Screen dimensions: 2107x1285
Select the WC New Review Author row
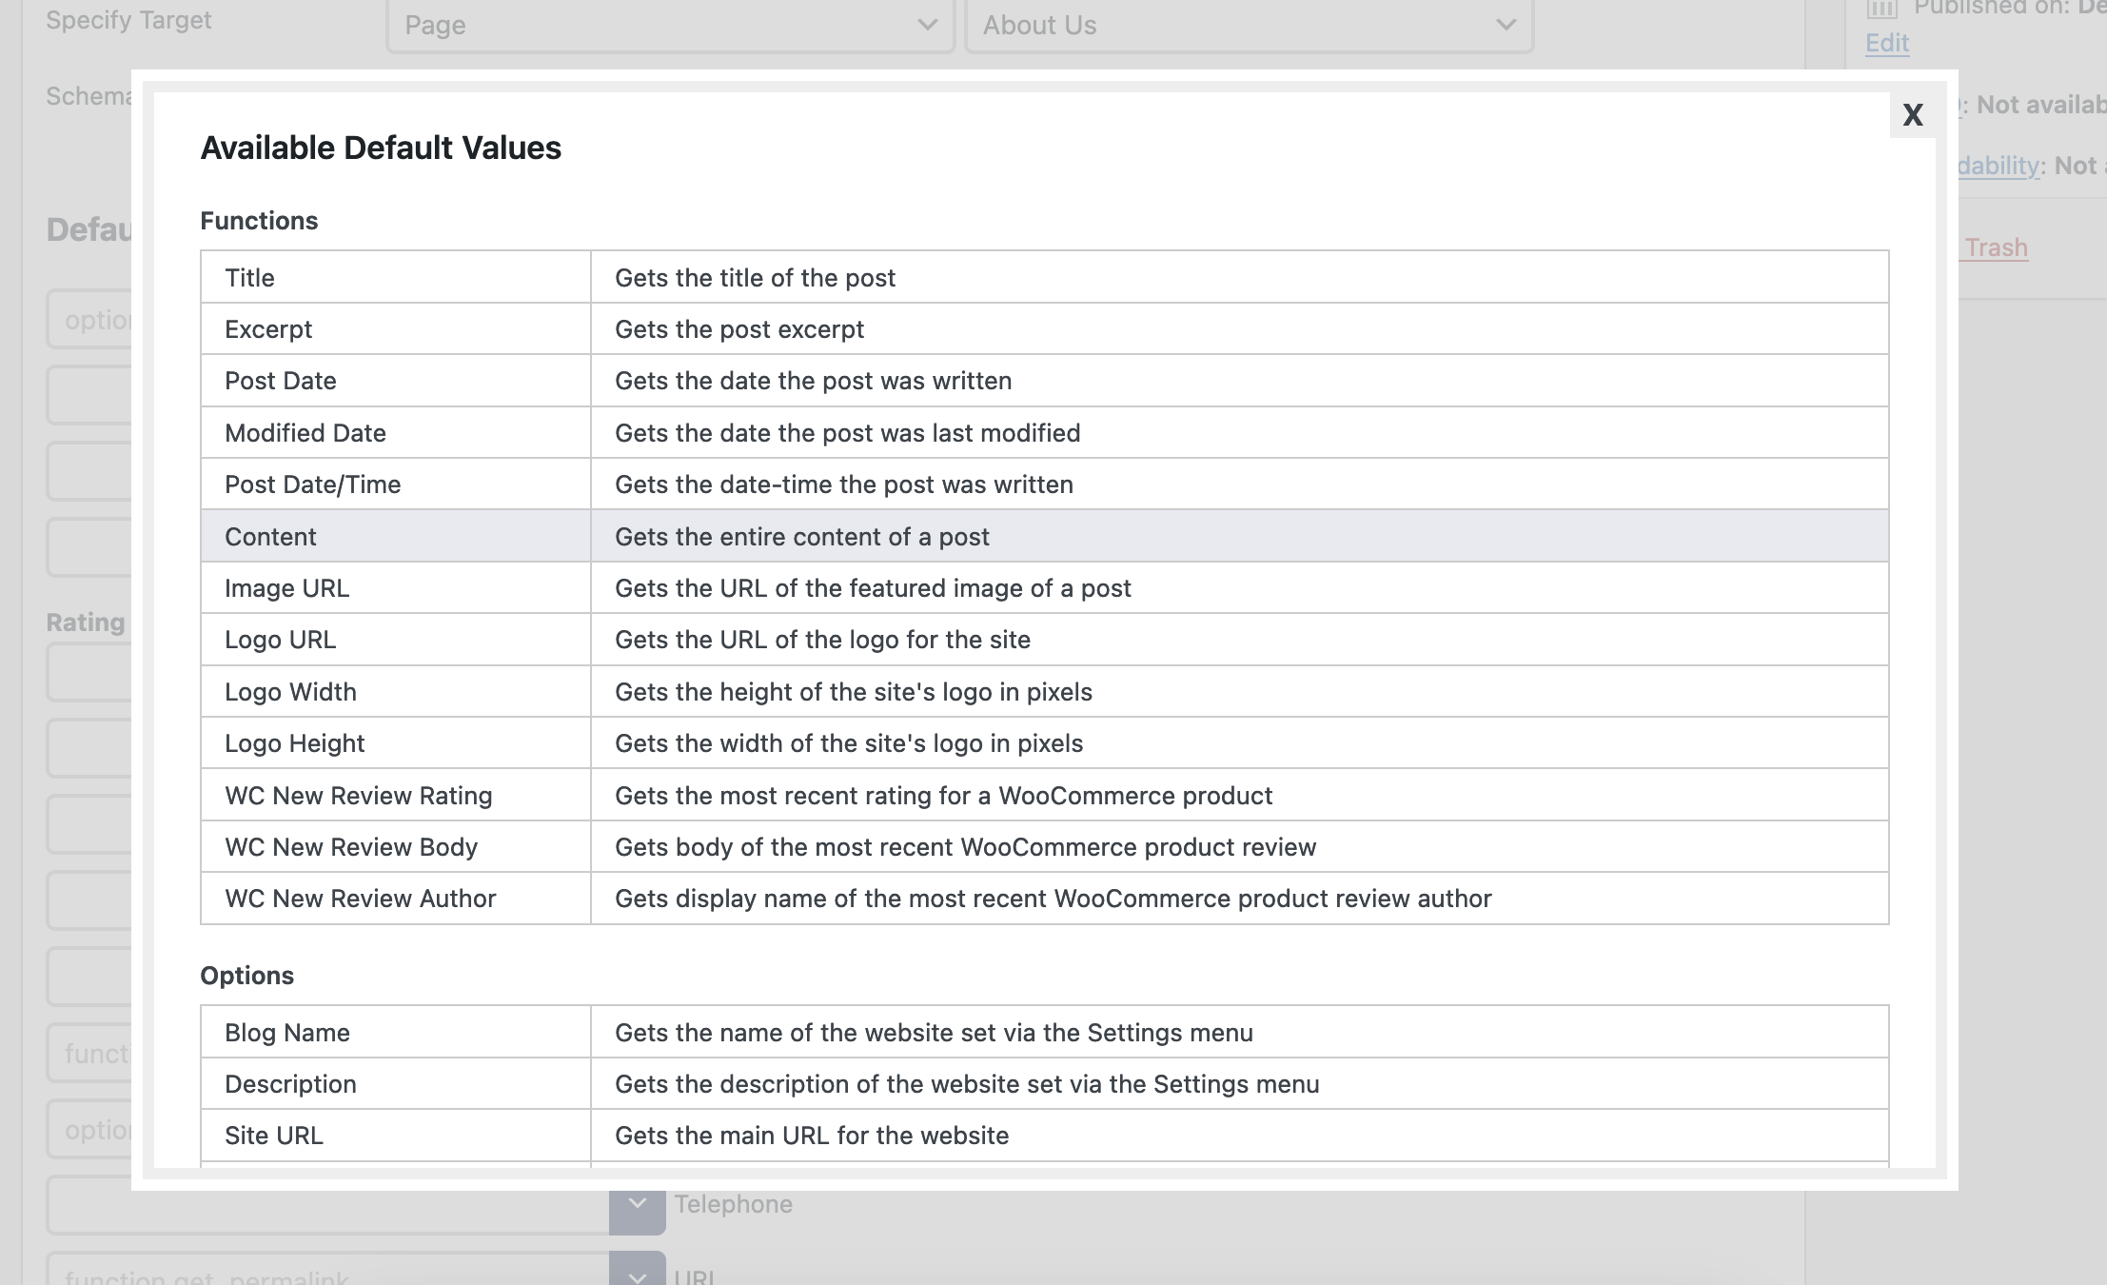[x=1044, y=899]
